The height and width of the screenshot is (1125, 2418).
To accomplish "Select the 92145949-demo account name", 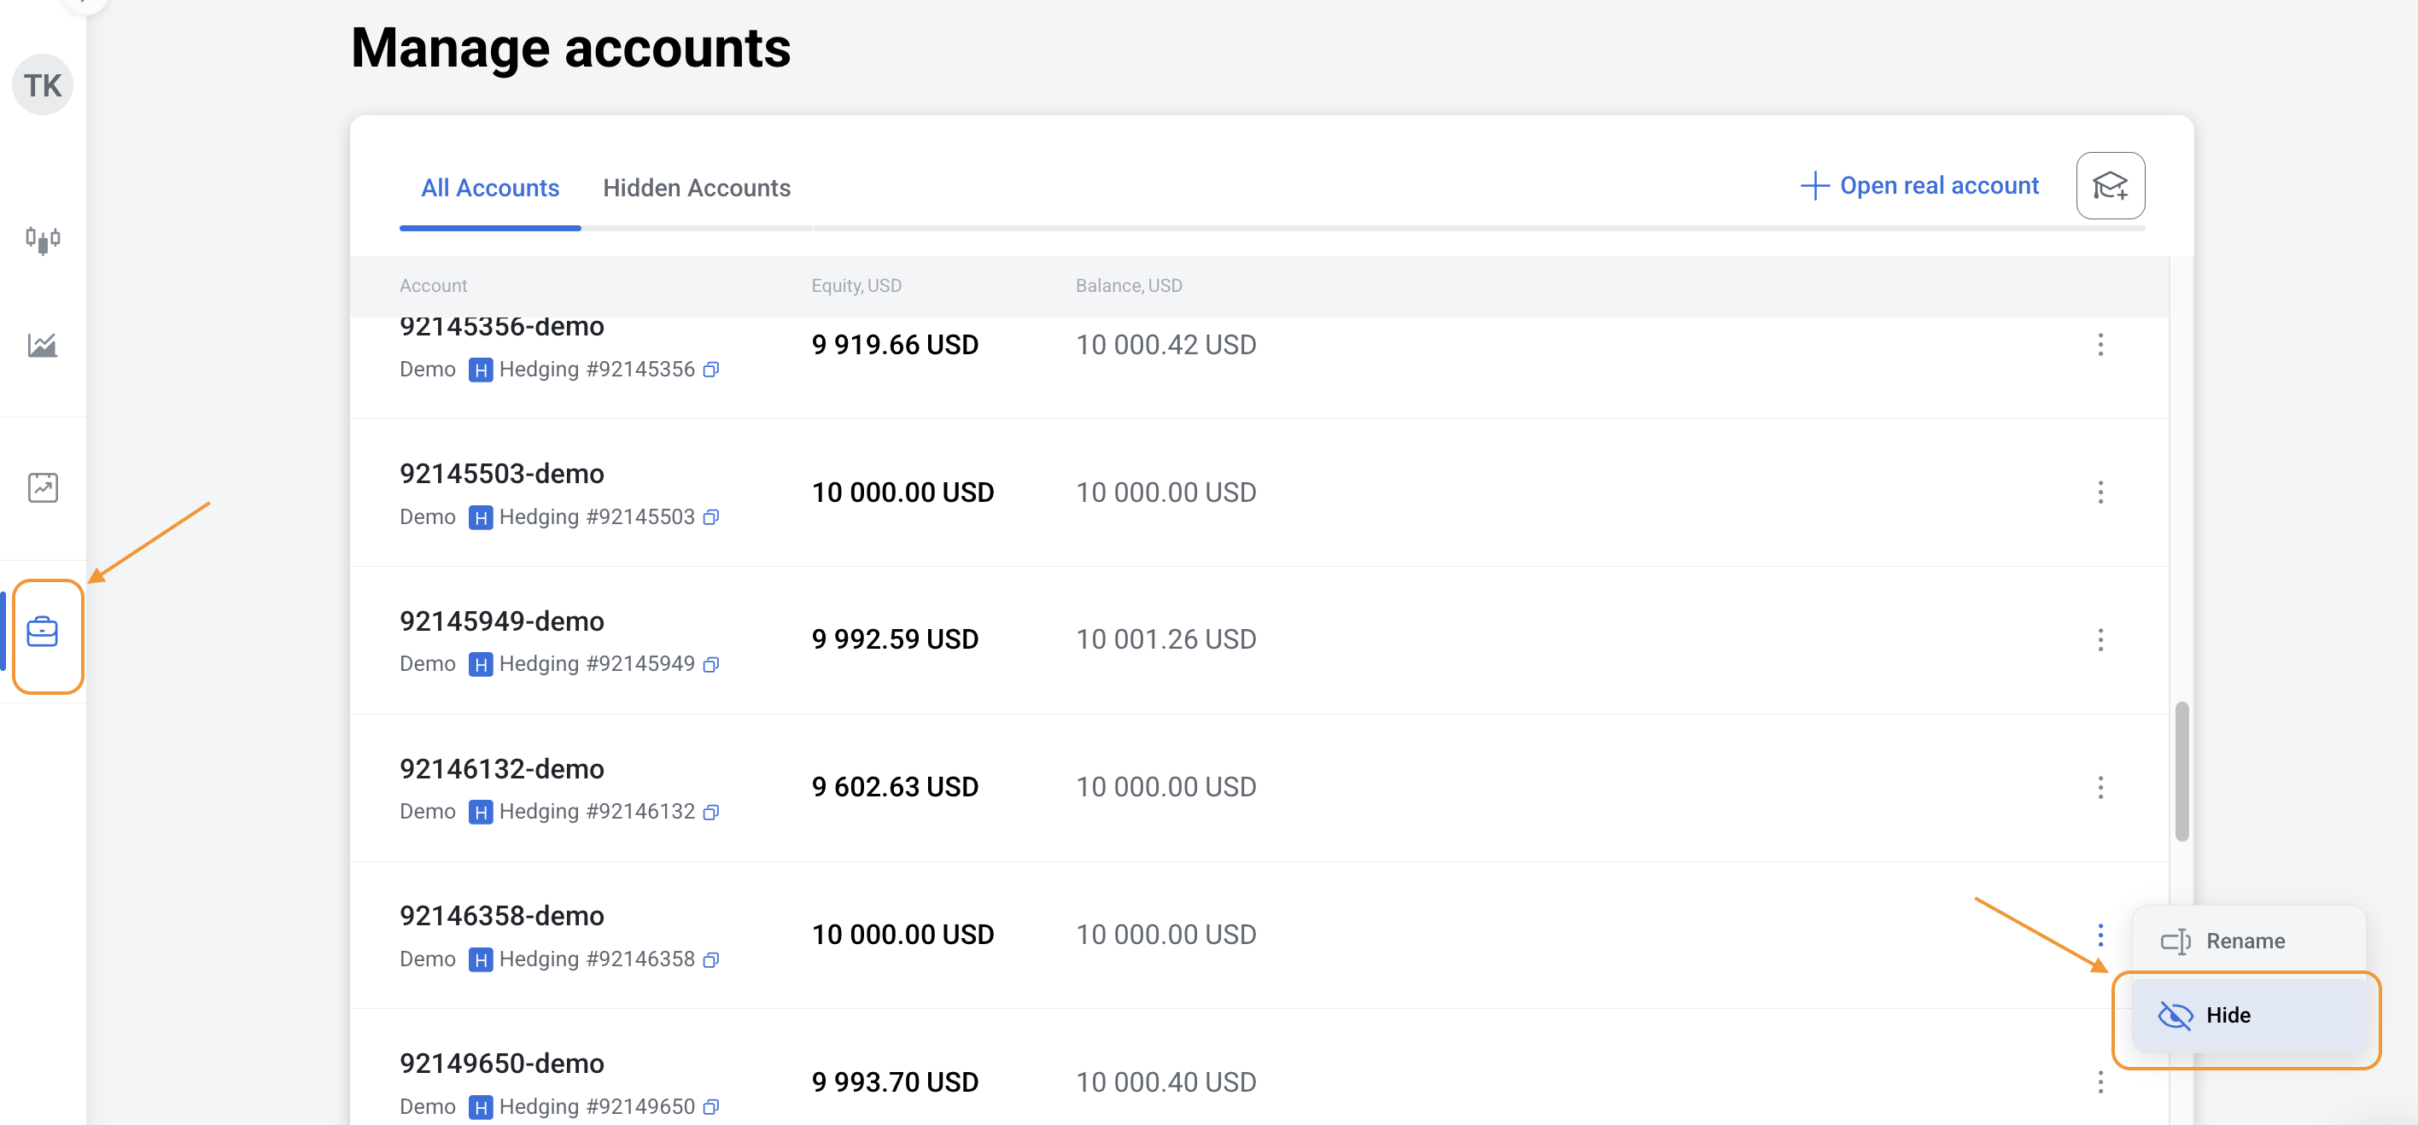I will tap(501, 621).
